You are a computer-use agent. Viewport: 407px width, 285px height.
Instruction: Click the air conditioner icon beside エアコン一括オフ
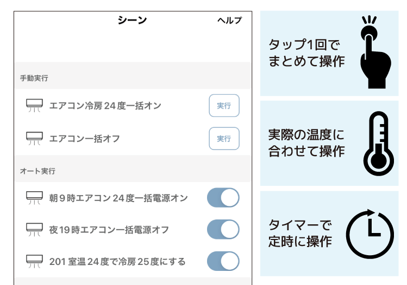click(x=34, y=139)
